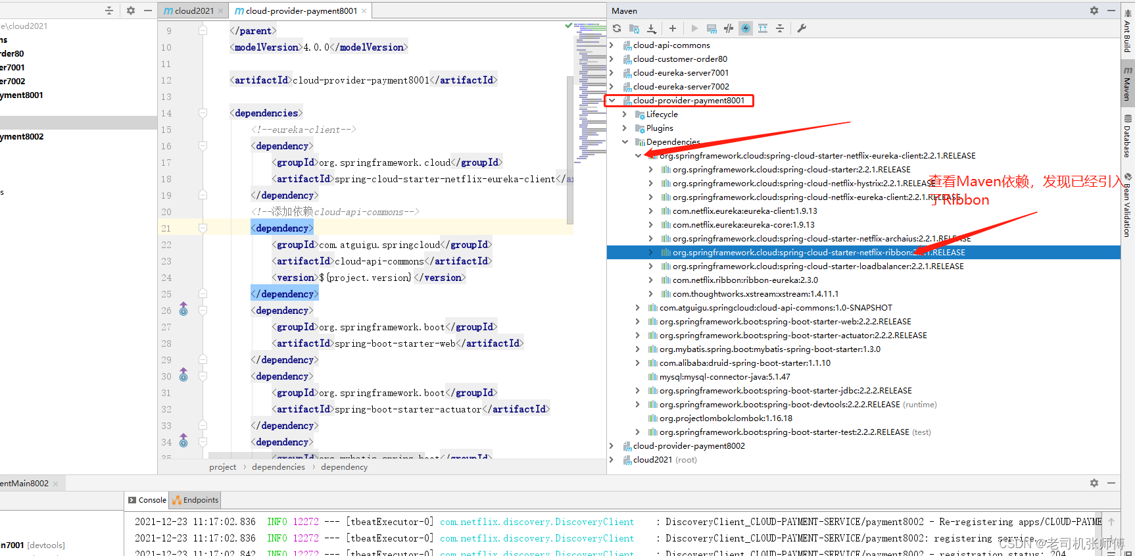Collapse Dependencies node in Maven tree
The width and height of the screenshot is (1135, 556).
point(625,142)
